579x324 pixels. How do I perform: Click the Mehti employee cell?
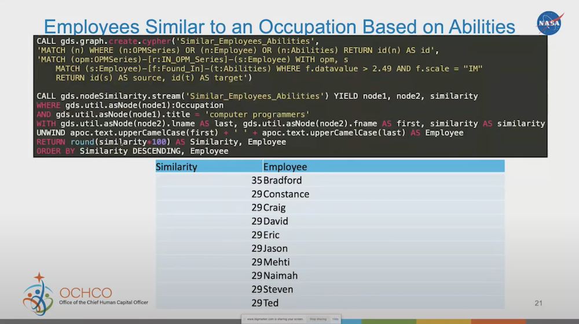tap(384, 263)
